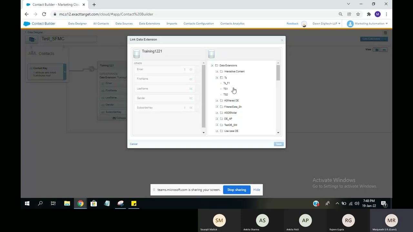Click the attribute list scrollbar thumb
Image resolution: width=413 pixels, height=232 pixels.
coord(204,96)
